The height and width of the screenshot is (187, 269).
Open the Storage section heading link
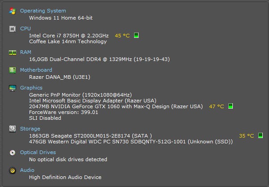tap(30, 129)
